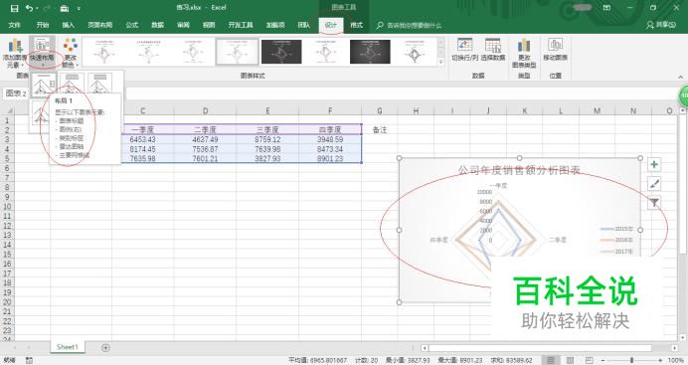Apply the third chart style thumbnail
688x365 pixels.
[x=193, y=52]
